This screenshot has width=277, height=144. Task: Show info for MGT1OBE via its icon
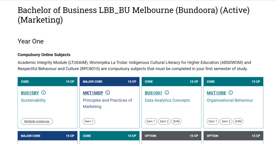point(231,93)
